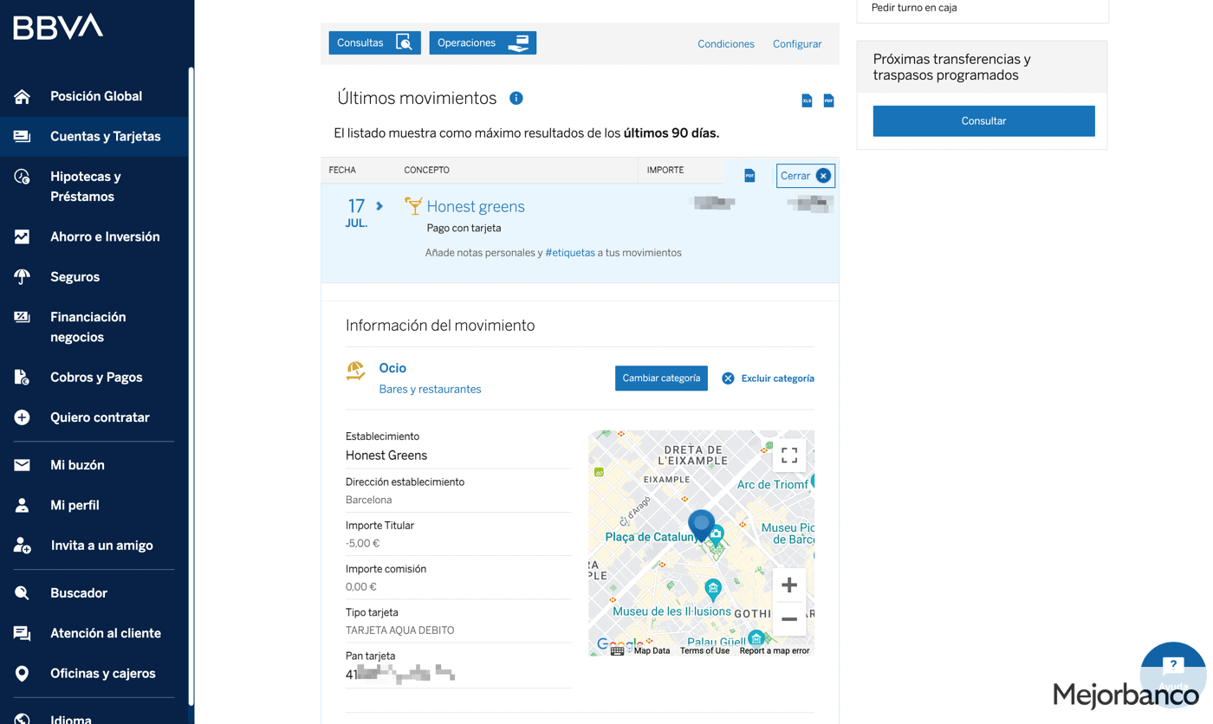Click the Configurar link
This screenshot has width=1213, height=724.
tap(797, 43)
